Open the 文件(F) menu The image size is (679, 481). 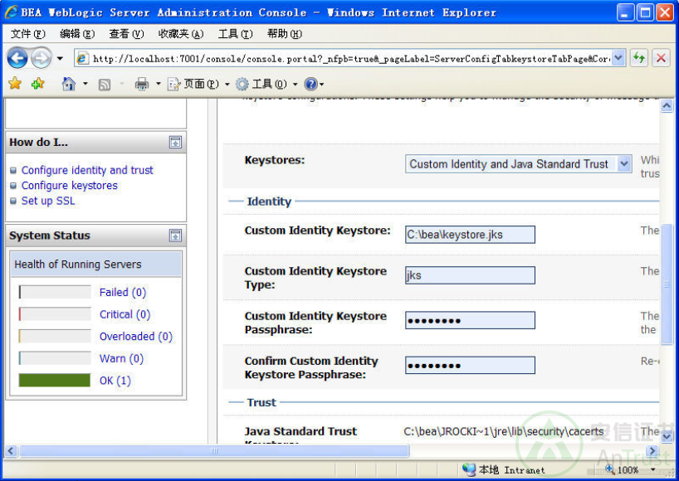point(27,34)
